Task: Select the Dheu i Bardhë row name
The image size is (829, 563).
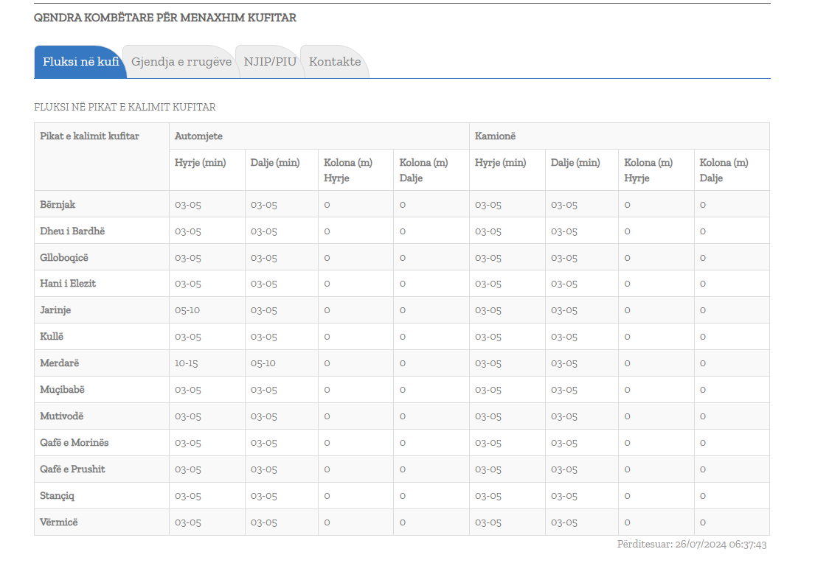Action: [x=72, y=231]
